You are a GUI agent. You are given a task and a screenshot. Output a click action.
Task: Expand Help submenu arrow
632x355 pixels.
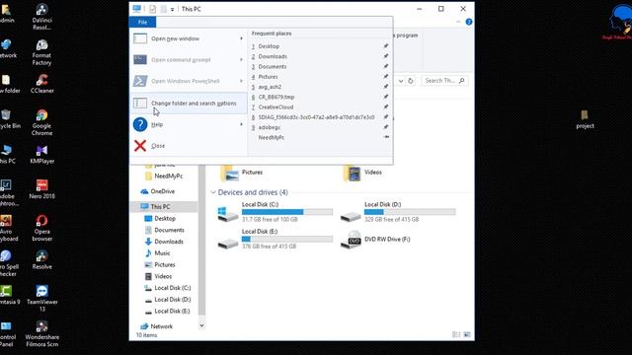tap(241, 124)
